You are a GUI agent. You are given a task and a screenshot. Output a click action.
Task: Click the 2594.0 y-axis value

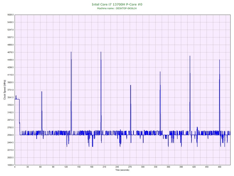[10, 135]
